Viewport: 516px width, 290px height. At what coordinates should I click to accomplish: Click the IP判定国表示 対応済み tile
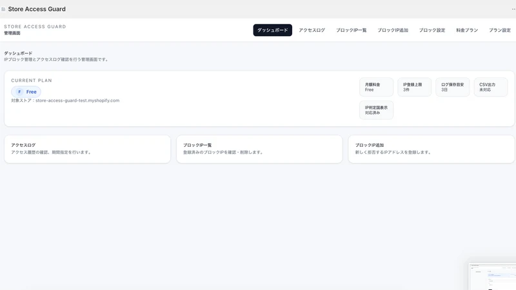376,110
